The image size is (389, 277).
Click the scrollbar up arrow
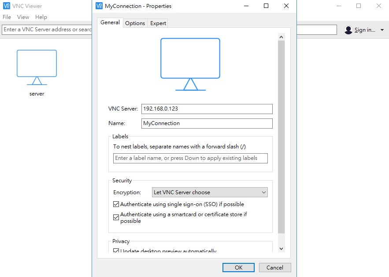[x=281, y=37]
